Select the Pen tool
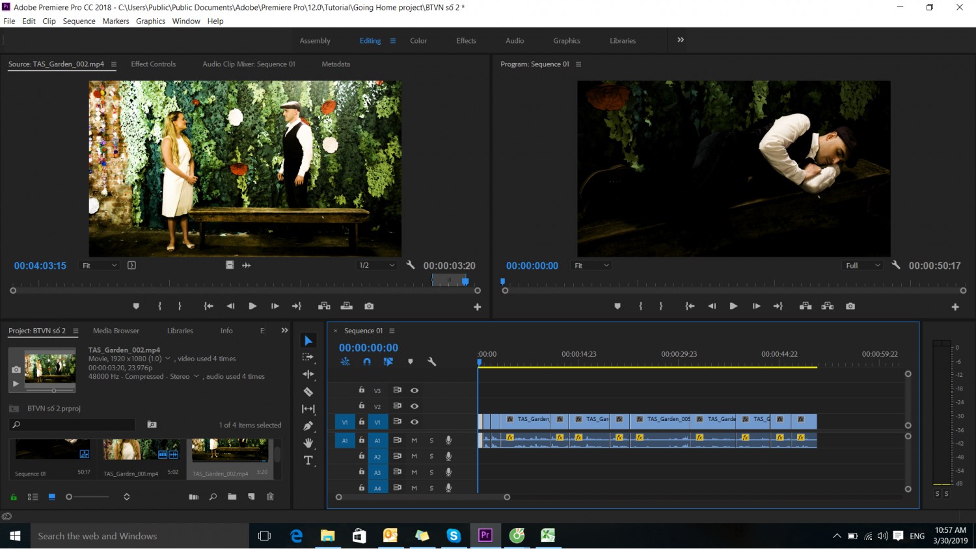The image size is (976, 549). (308, 426)
